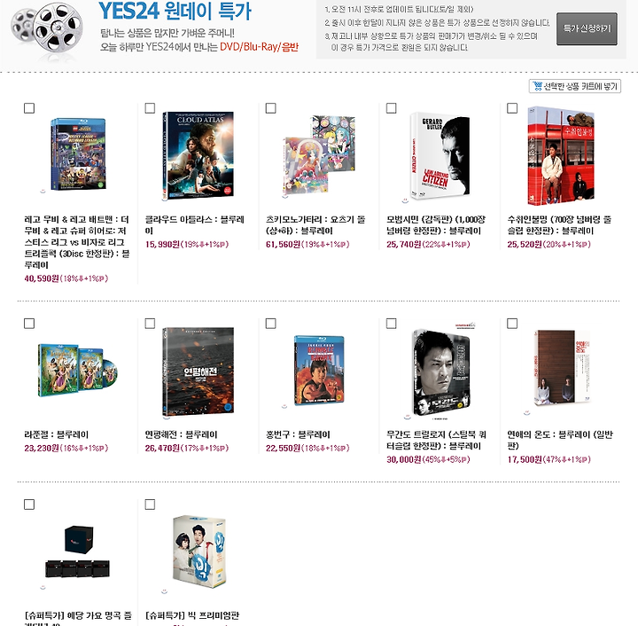Viewport: 638px width, 626px height.
Task: Select the checkbox for 수취인불명
Action: pyautogui.click(x=512, y=108)
